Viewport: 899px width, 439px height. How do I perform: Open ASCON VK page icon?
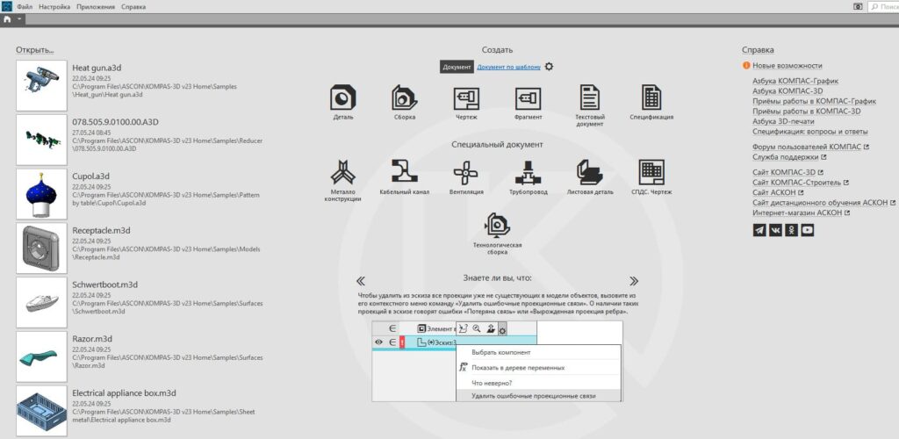coord(775,230)
